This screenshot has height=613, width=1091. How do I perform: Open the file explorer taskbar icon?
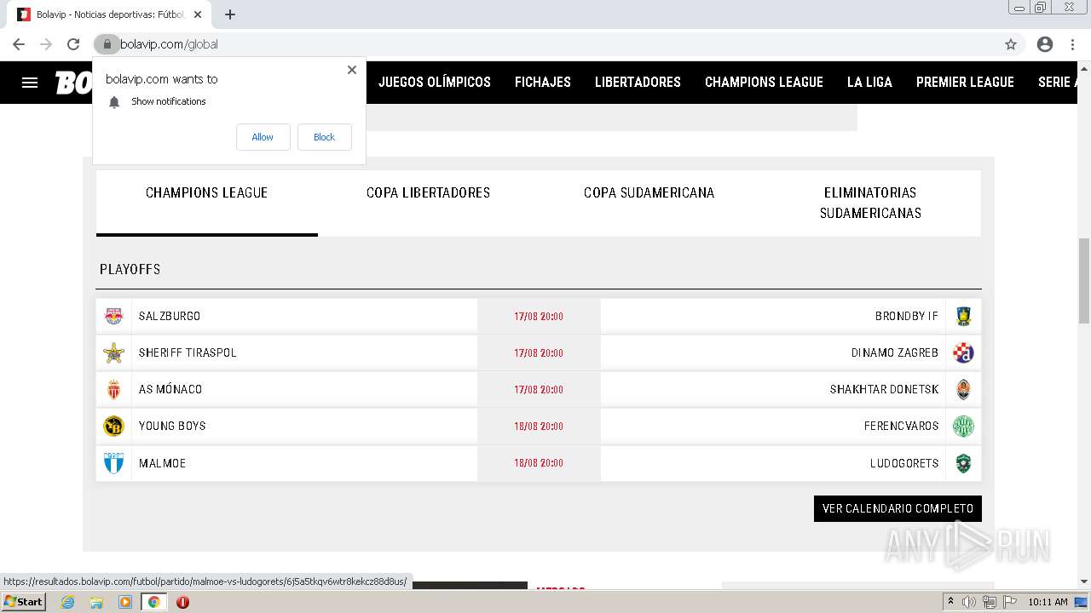(96, 602)
